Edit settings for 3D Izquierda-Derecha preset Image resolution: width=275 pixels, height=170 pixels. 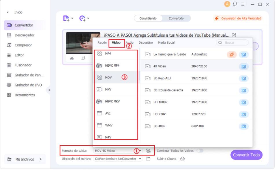(244, 90)
